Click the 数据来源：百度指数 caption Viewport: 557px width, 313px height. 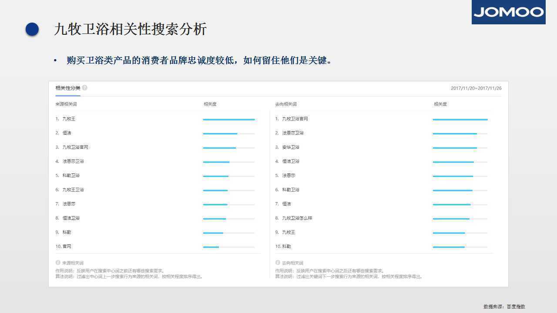[x=504, y=306]
